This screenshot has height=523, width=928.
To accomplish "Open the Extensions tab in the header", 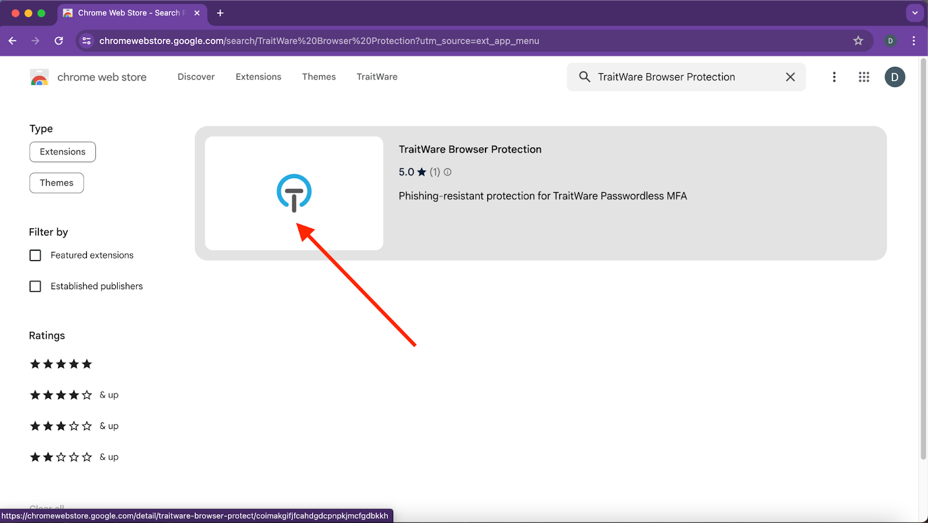I will (x=258, y=77).
